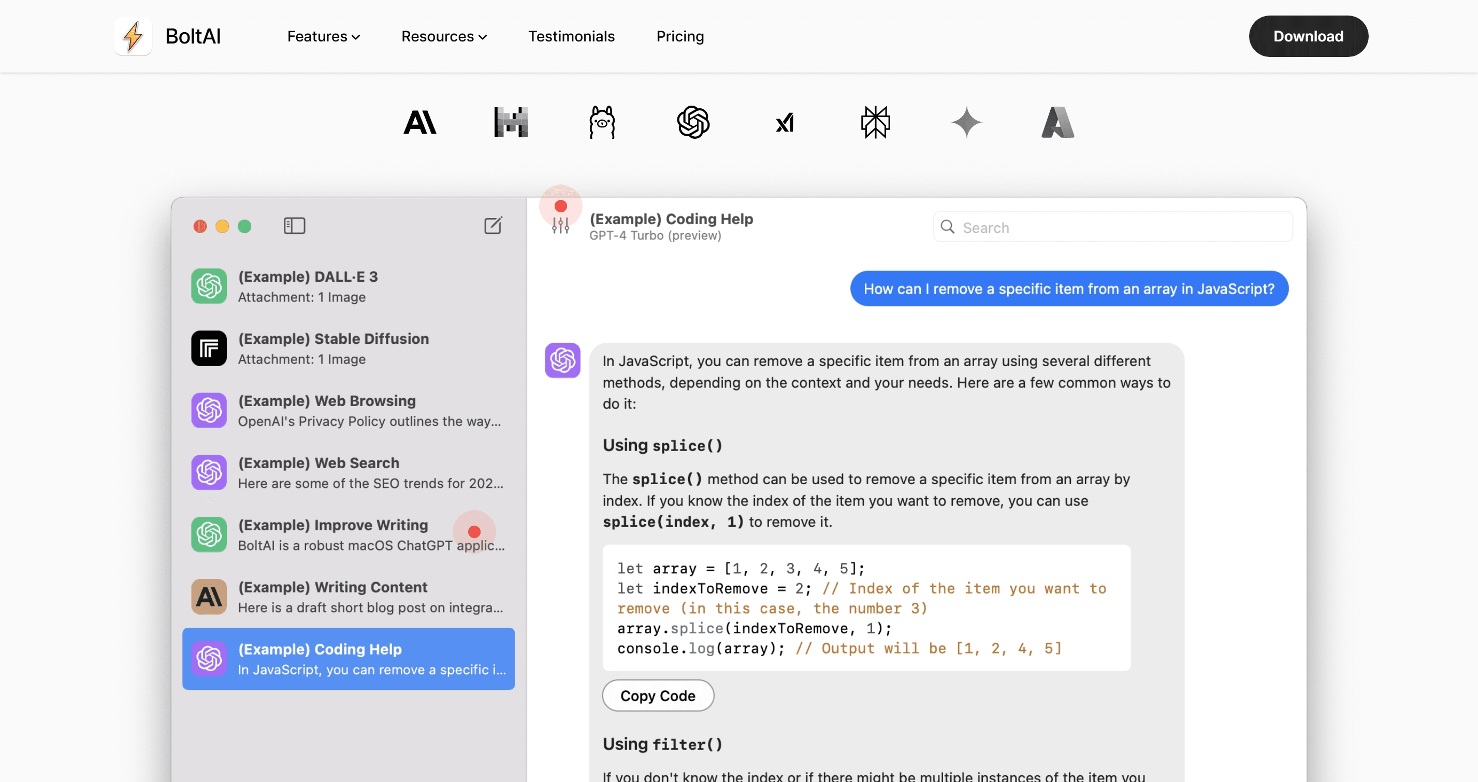Click the Copy Code button
This screenshot has height=782, width=1478.
pos(658,696)
